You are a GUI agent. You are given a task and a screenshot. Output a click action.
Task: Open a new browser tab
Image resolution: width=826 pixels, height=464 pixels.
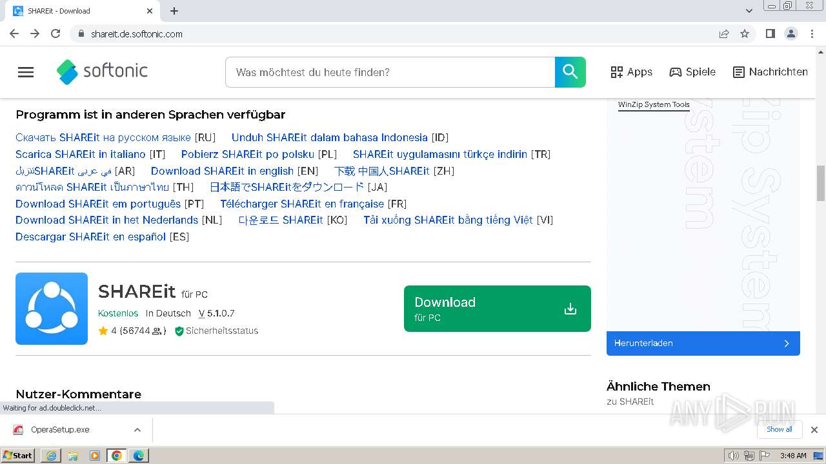174,11
